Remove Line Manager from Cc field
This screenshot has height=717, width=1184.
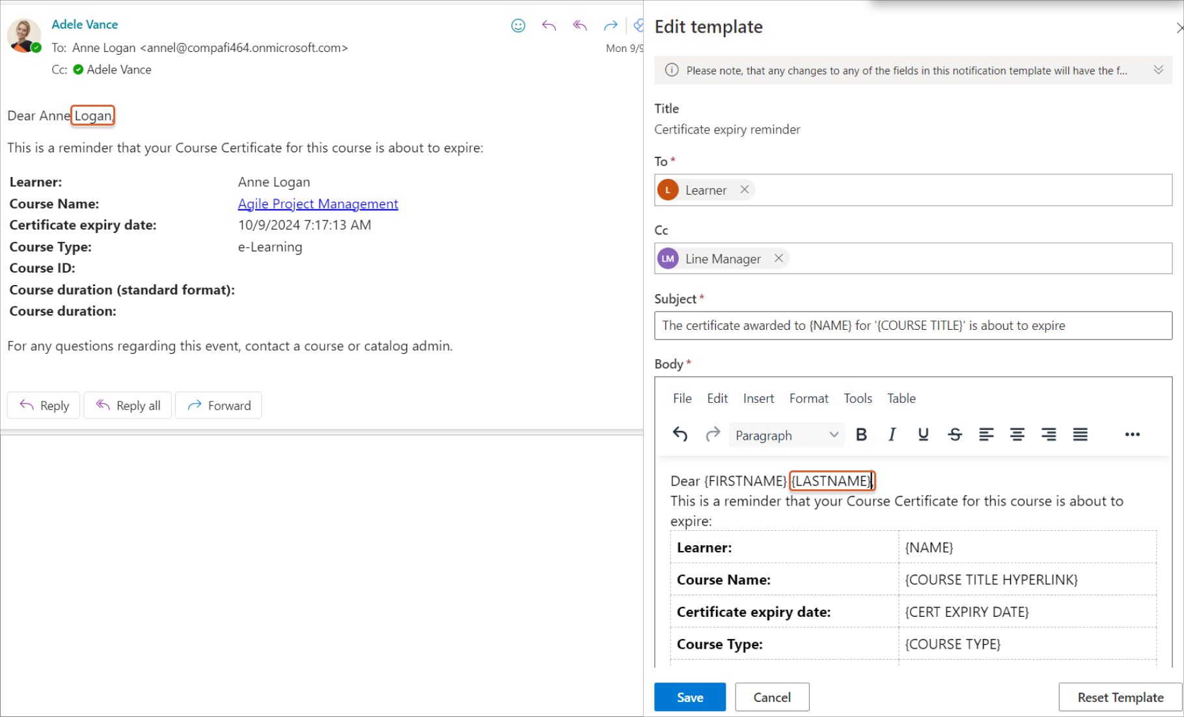pos(778,258)
